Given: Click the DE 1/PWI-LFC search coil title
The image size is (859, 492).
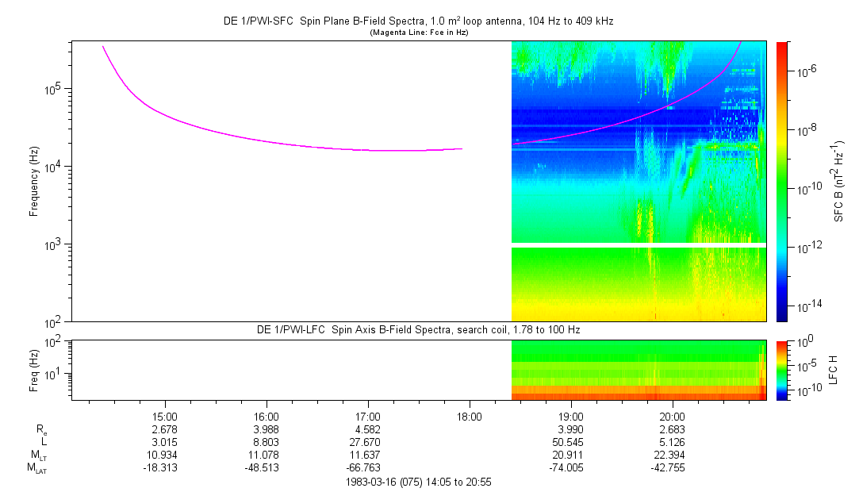Looking at the screenshot, I should 418,329.
